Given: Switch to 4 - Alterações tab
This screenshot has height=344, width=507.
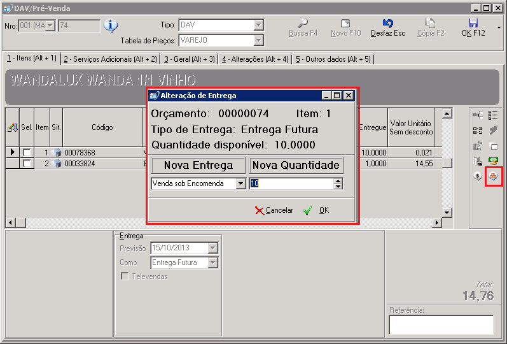Looking at the screenshot, I should pos(255,59).
